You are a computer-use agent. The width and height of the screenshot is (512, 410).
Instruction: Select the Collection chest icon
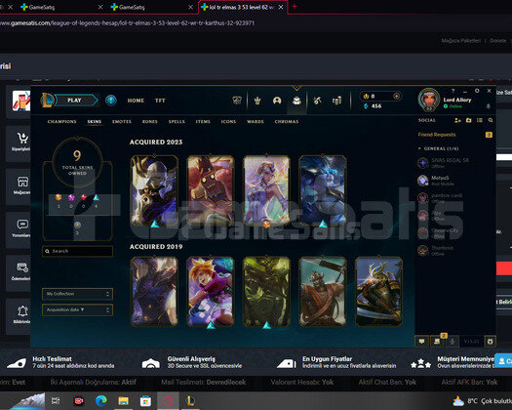(296, 101)
